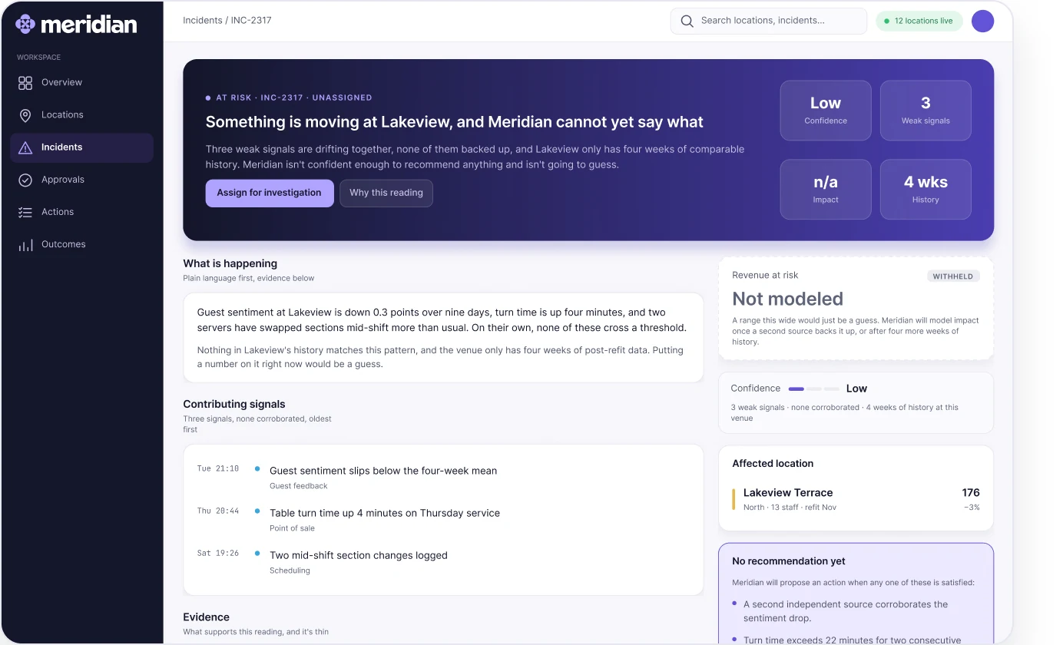Click the Overview grid icon
Viewport: 1063px width, 645px height.
point(25,82)
